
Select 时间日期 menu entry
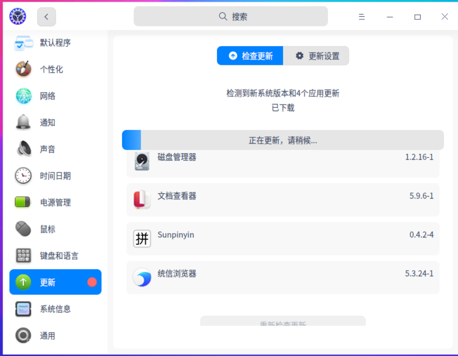(55, 176)
